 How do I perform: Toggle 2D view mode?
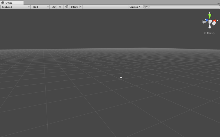click(54, 7)
